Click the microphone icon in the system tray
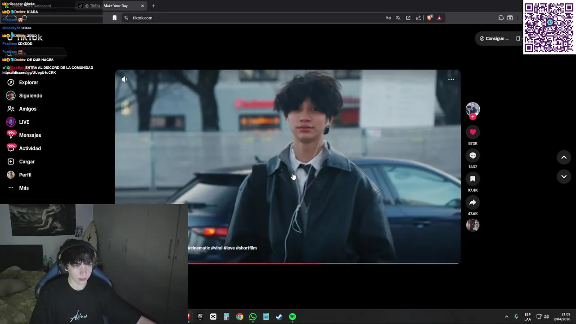The width and height of the screenshot is (576, 324). 516,317
